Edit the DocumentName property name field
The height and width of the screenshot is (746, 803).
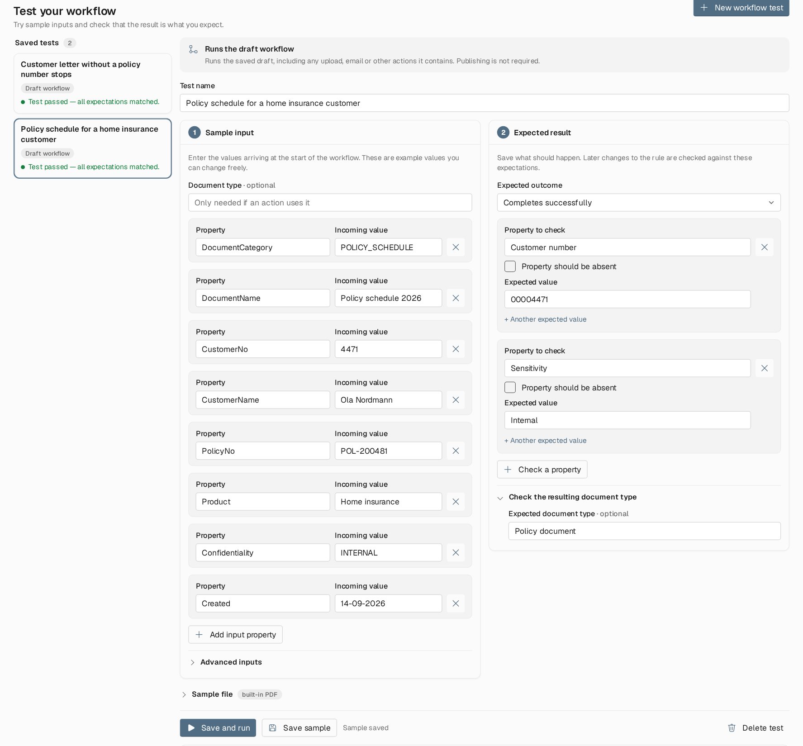click(263, 298)
